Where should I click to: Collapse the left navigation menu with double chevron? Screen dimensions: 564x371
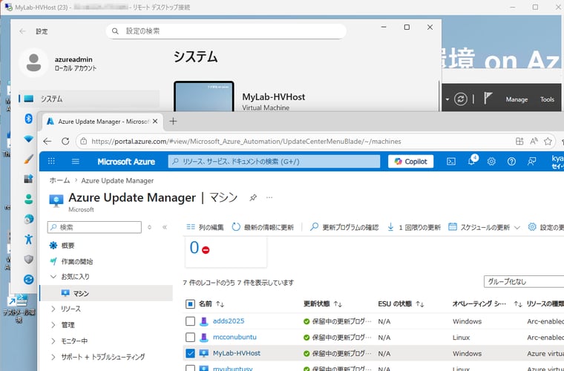pyautogui.click(x=165, y=227)
